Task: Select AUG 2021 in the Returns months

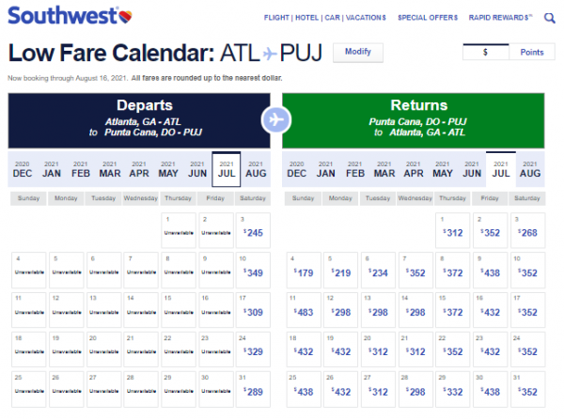Action: coord(530,169)
